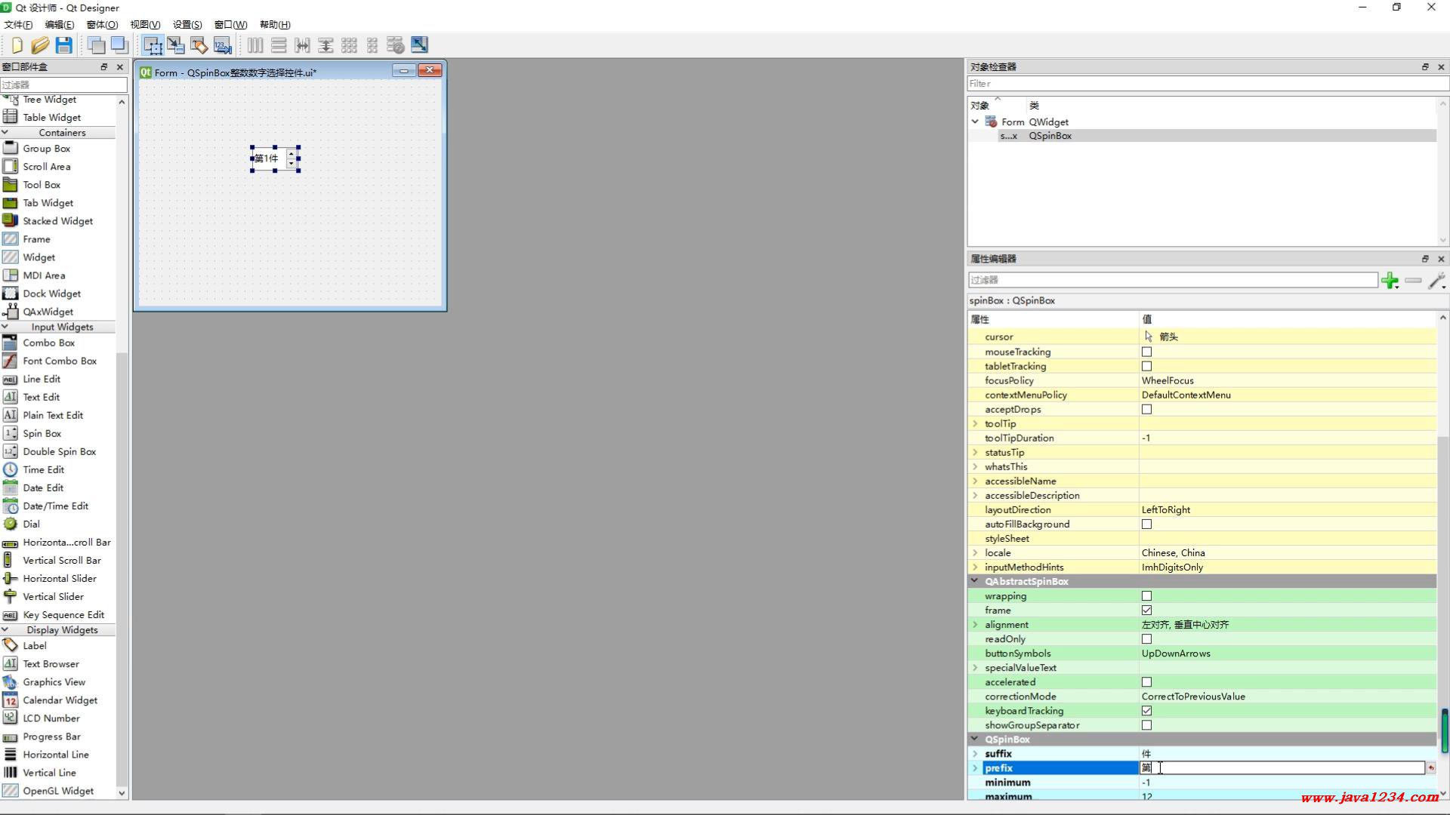Collapse the Containers category
1450x815 pixels.
5,133
